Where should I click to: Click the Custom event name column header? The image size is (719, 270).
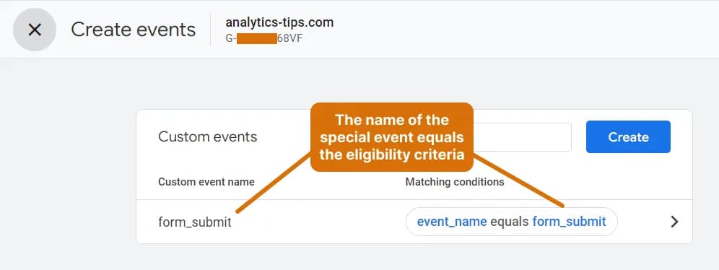click(206, 182)
